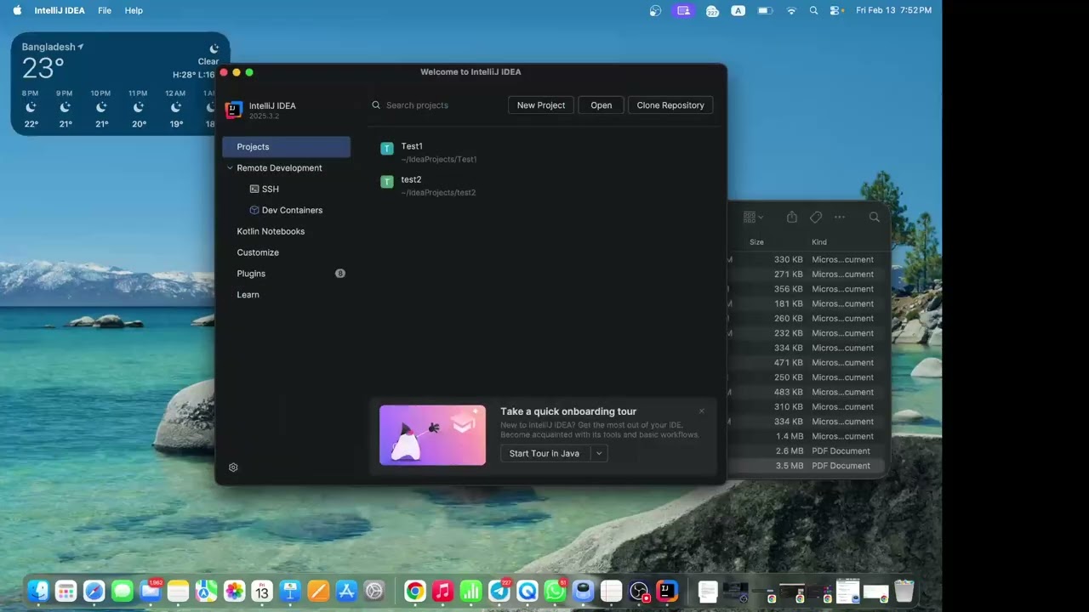Click the test2 project avatar icon
Screen dimensions: 1089x612
point(387,182)
